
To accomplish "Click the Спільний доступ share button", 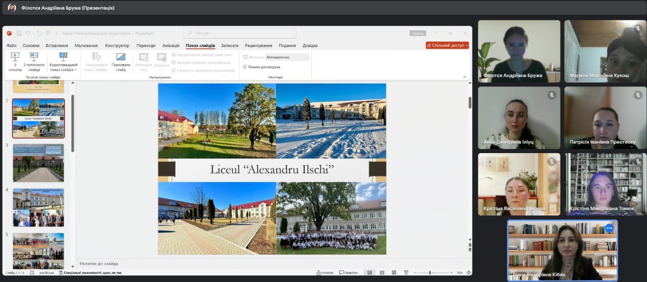I will [447, 45].
